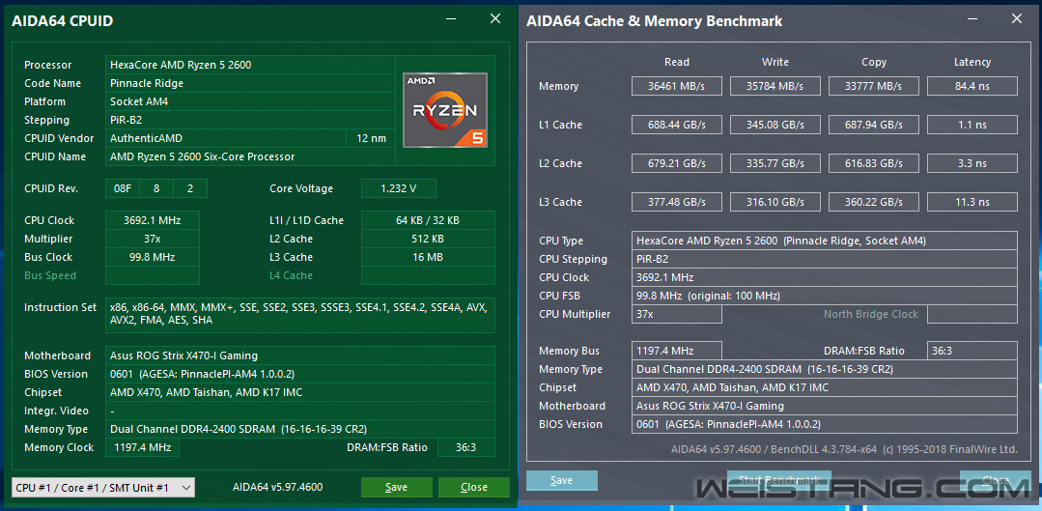Image resolution: width=1042 pixels, height=511 pixels.
Task: Click the AMD Ryzen 5 logo badge
Action: click(x=444, y=110)
